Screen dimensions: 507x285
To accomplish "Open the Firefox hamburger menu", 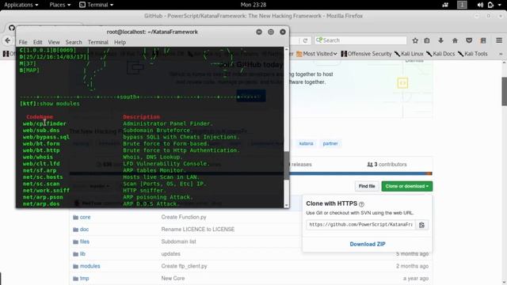I will point(499,40).
